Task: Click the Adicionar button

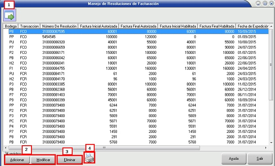Action: pos(17,160)
